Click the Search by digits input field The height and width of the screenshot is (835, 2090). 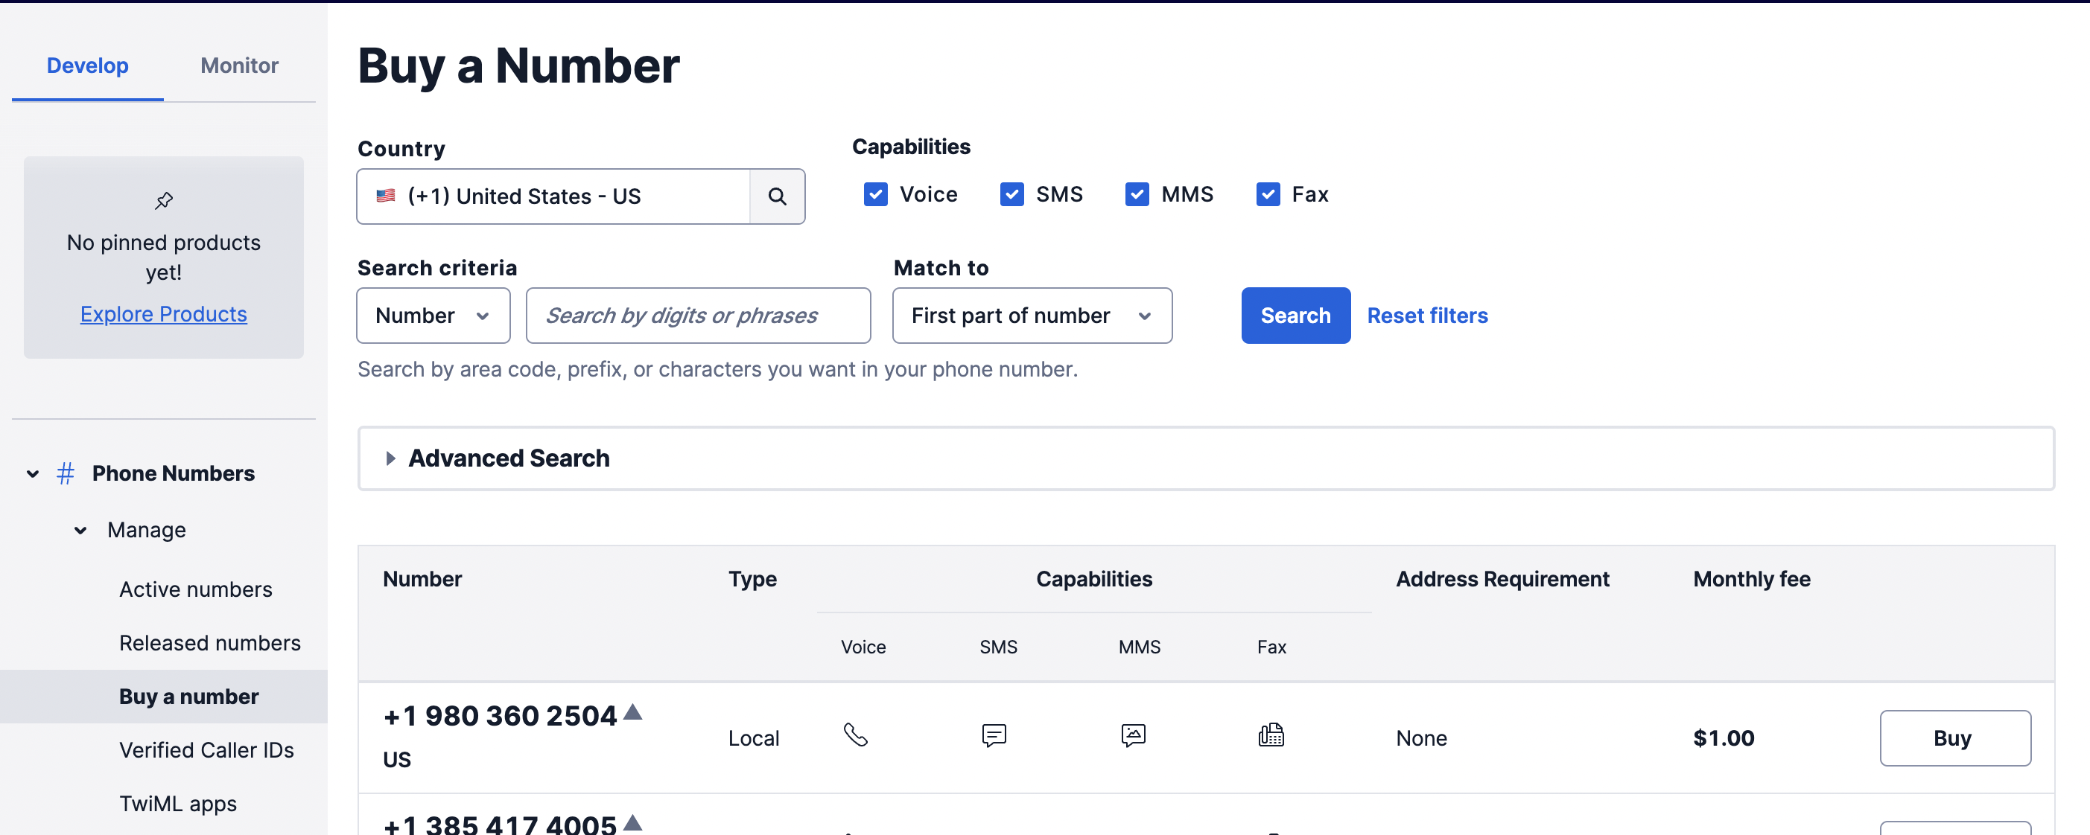(698, 316)
